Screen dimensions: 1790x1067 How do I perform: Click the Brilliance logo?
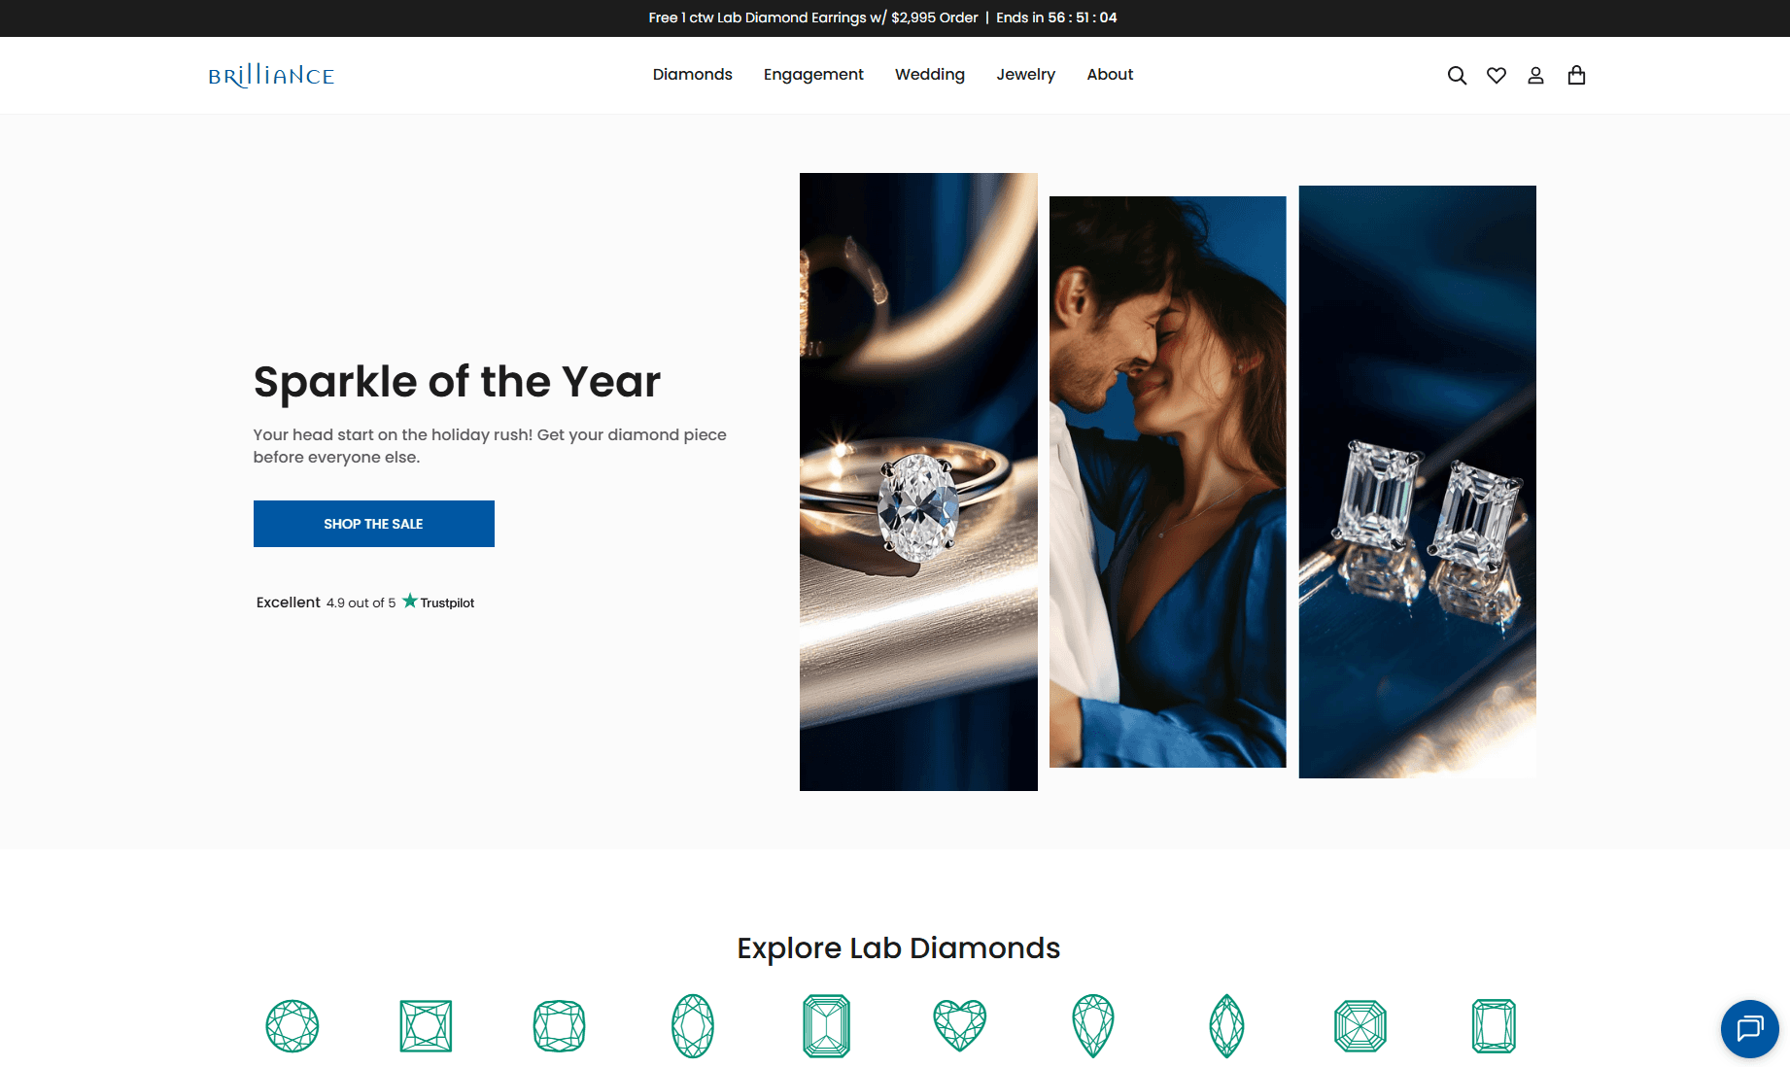[x=271, y=76]
